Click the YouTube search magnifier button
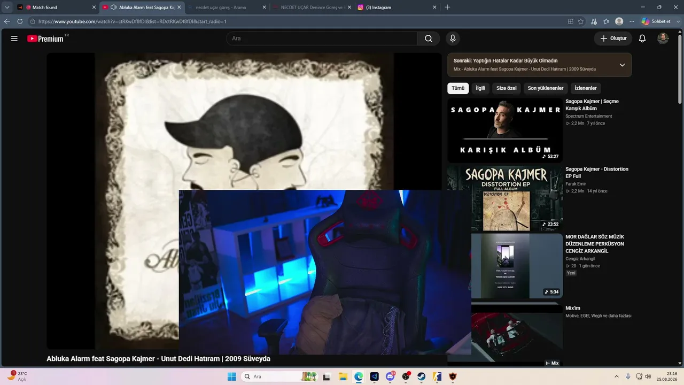 pos(429,38)
